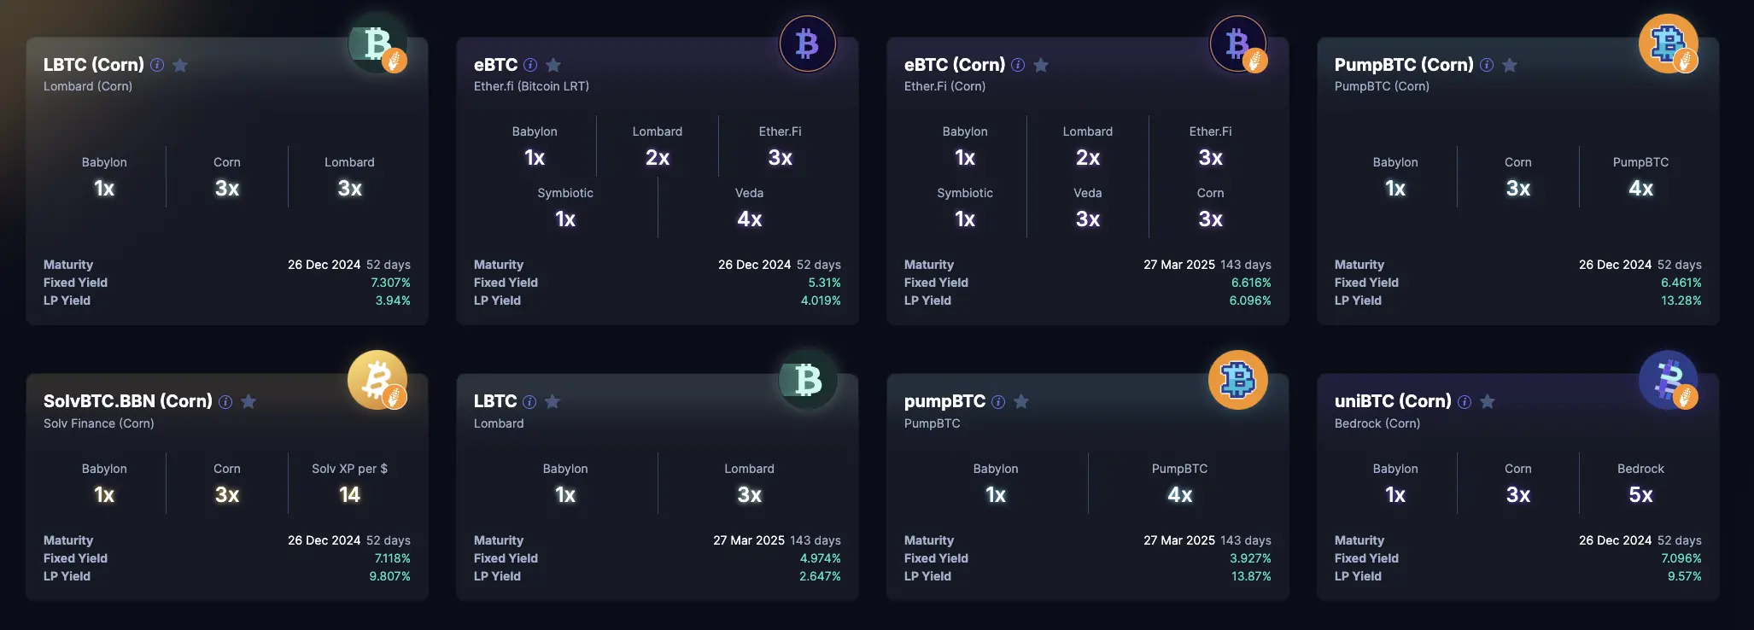The image size is (1754, 630).
Task: Click the Solv XP per $ value 14
Action: point(349,495)
